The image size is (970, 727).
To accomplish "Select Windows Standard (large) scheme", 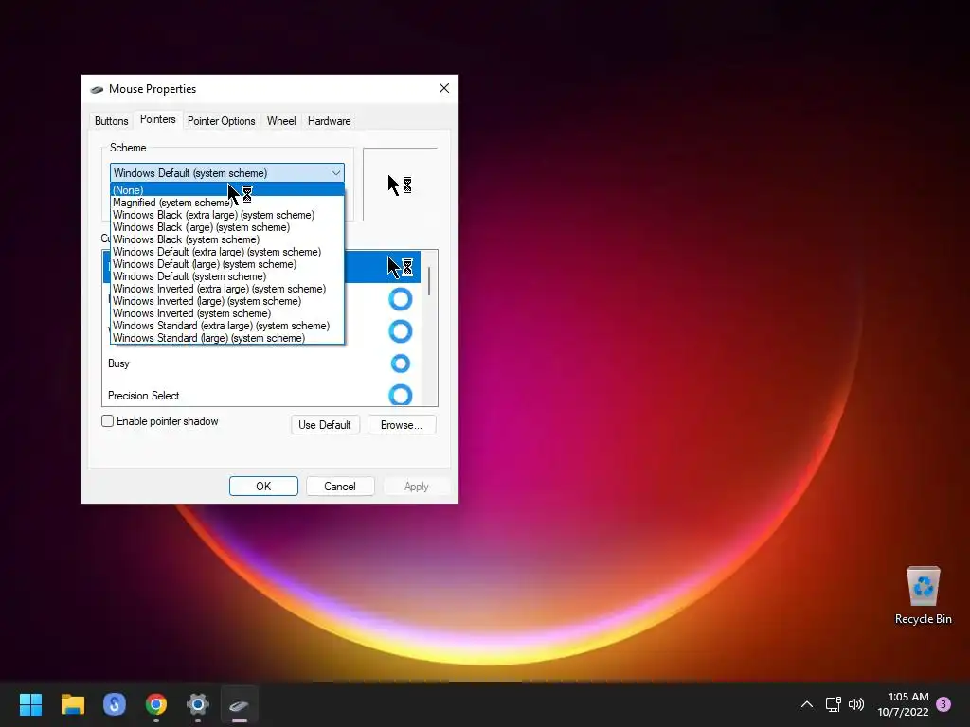I will pyautogui.click(x=227, y=338).
